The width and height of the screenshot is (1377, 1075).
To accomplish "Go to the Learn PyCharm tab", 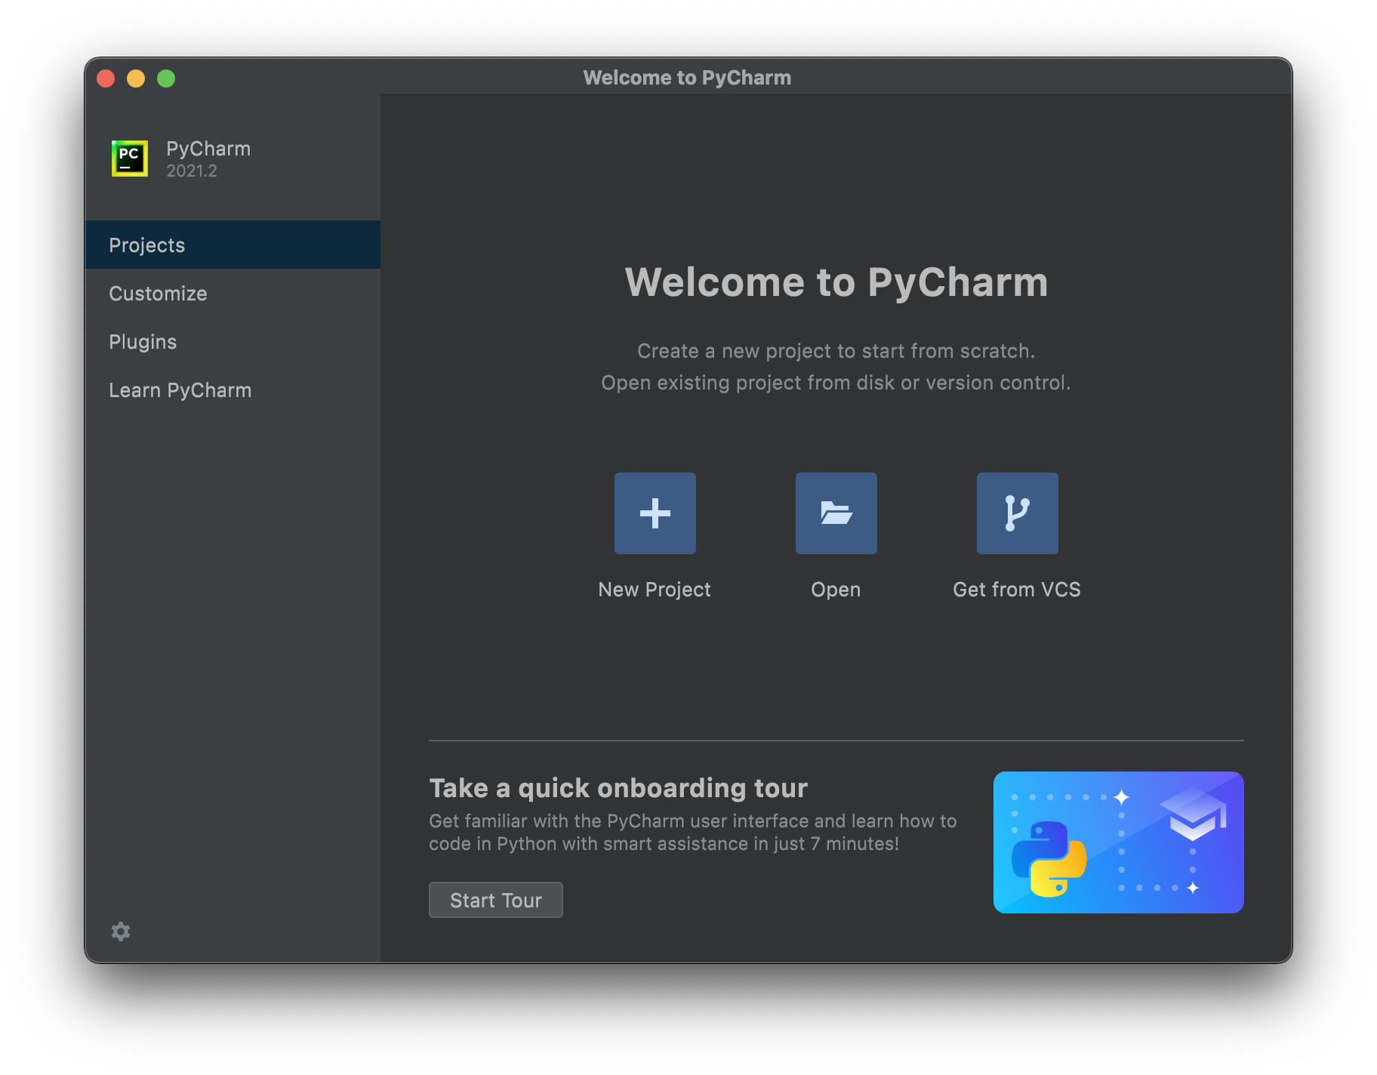I will click(233, 390).
